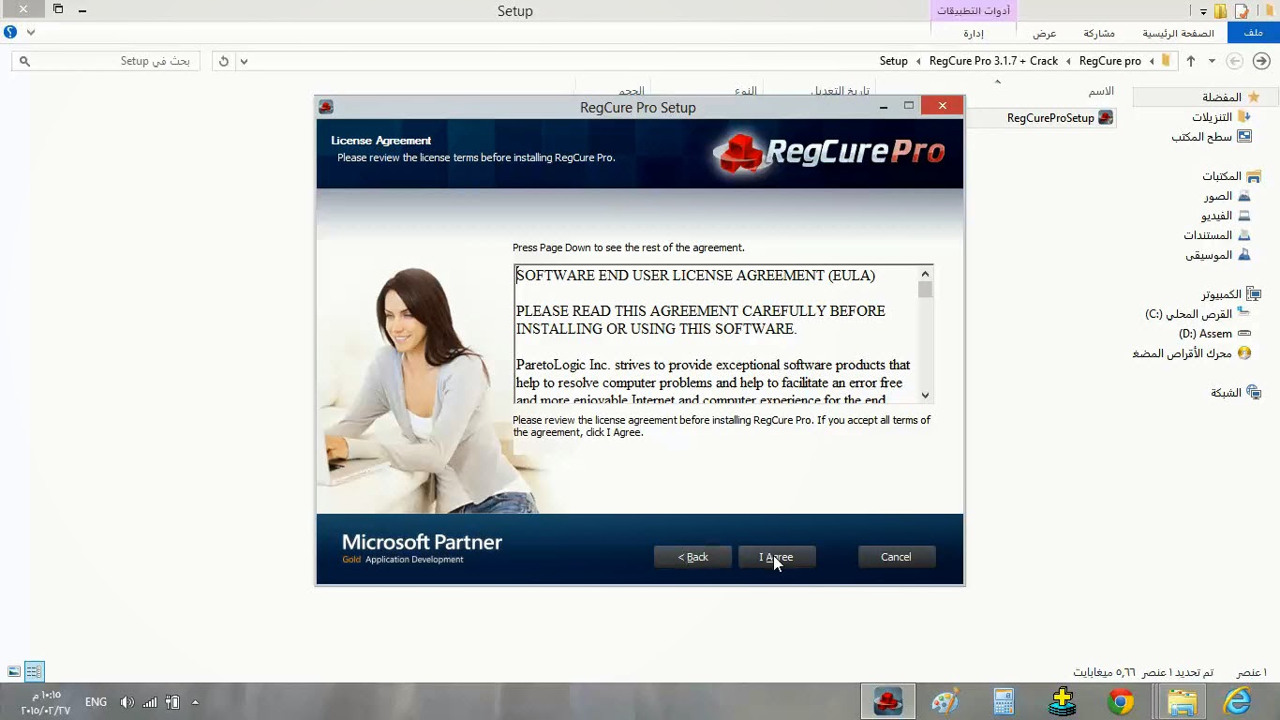Screen dimensions: 1280x720
Task: Go up one folder level arrow
Action: tap(1191, 61)
